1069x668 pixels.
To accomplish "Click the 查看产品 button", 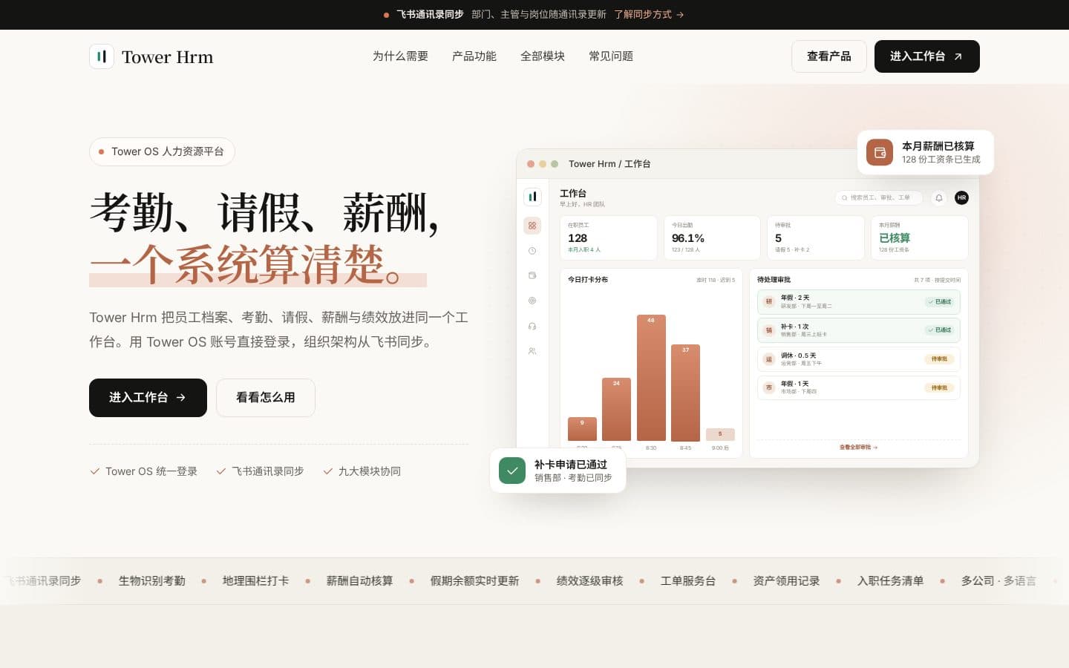I will 829,56.
